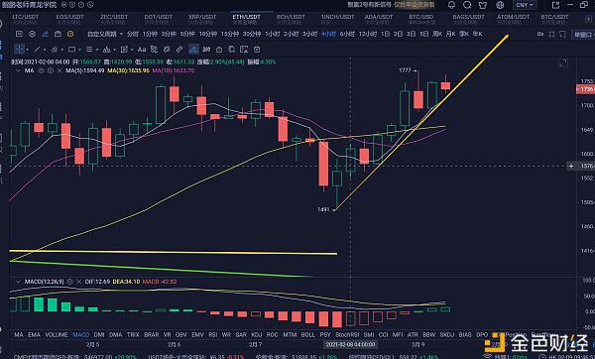Toggle fullscreen chart icon
This screenshot has height=359, width=595.
click(551, 34)
